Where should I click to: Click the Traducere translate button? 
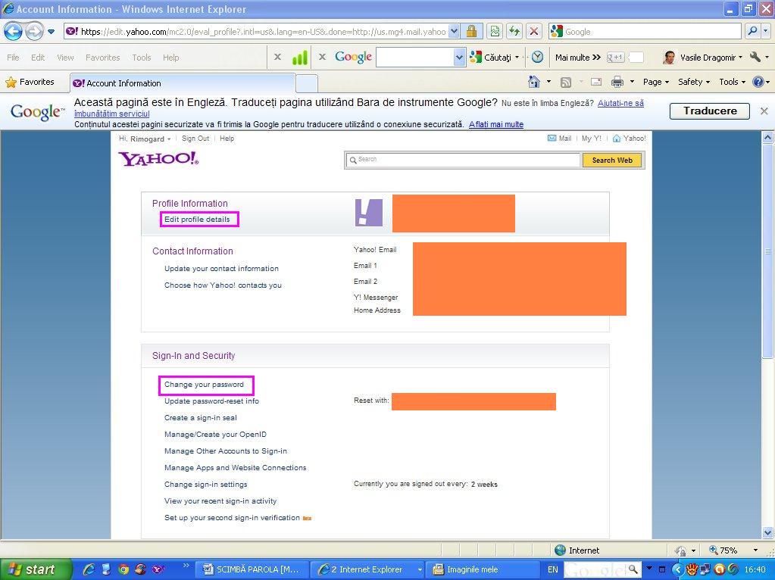[710, 111]
